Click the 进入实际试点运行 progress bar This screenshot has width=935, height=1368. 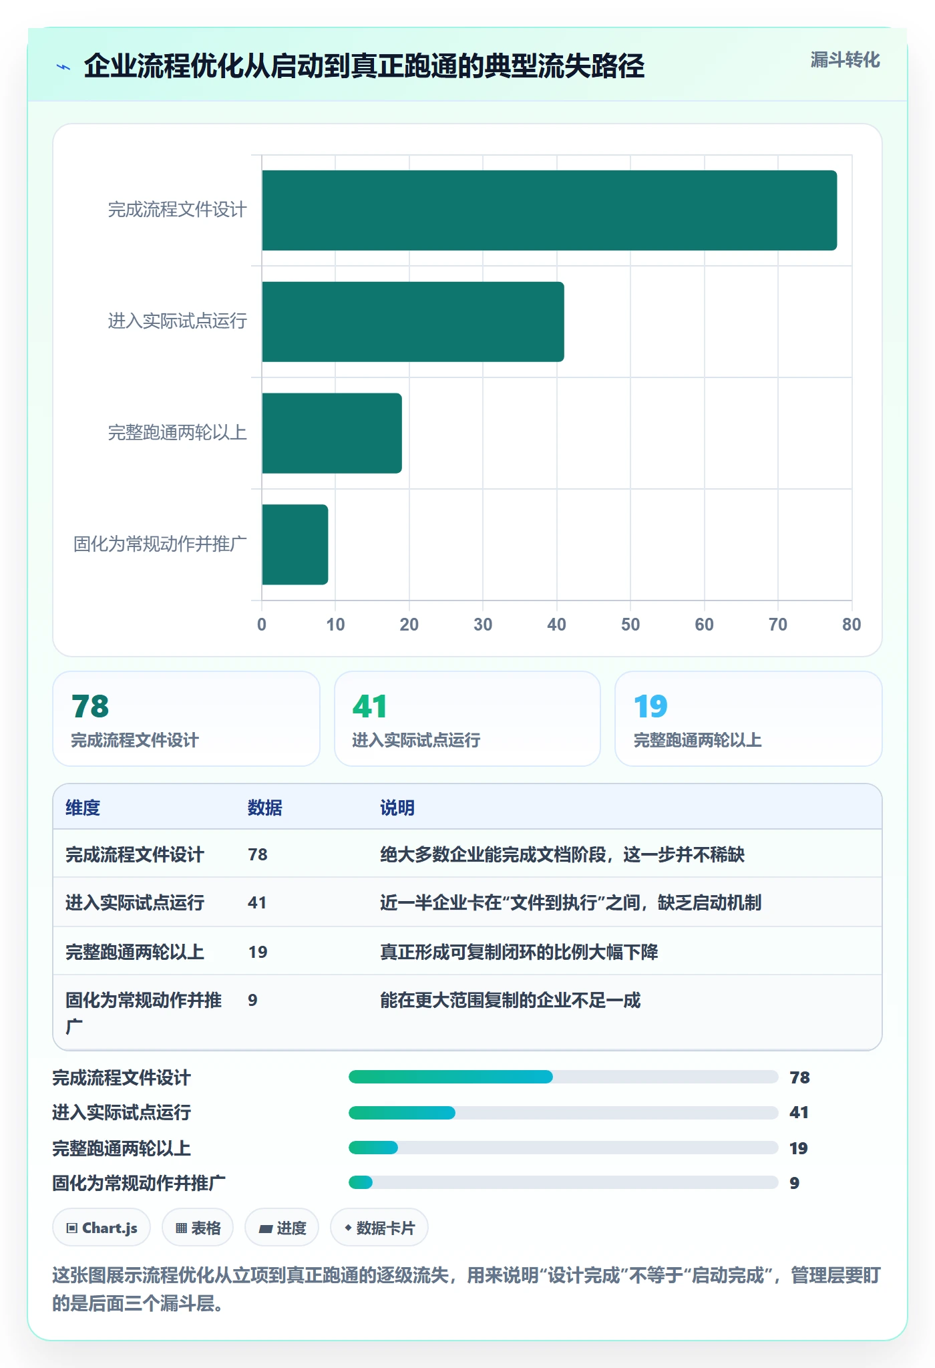(x=564, y=1112)
